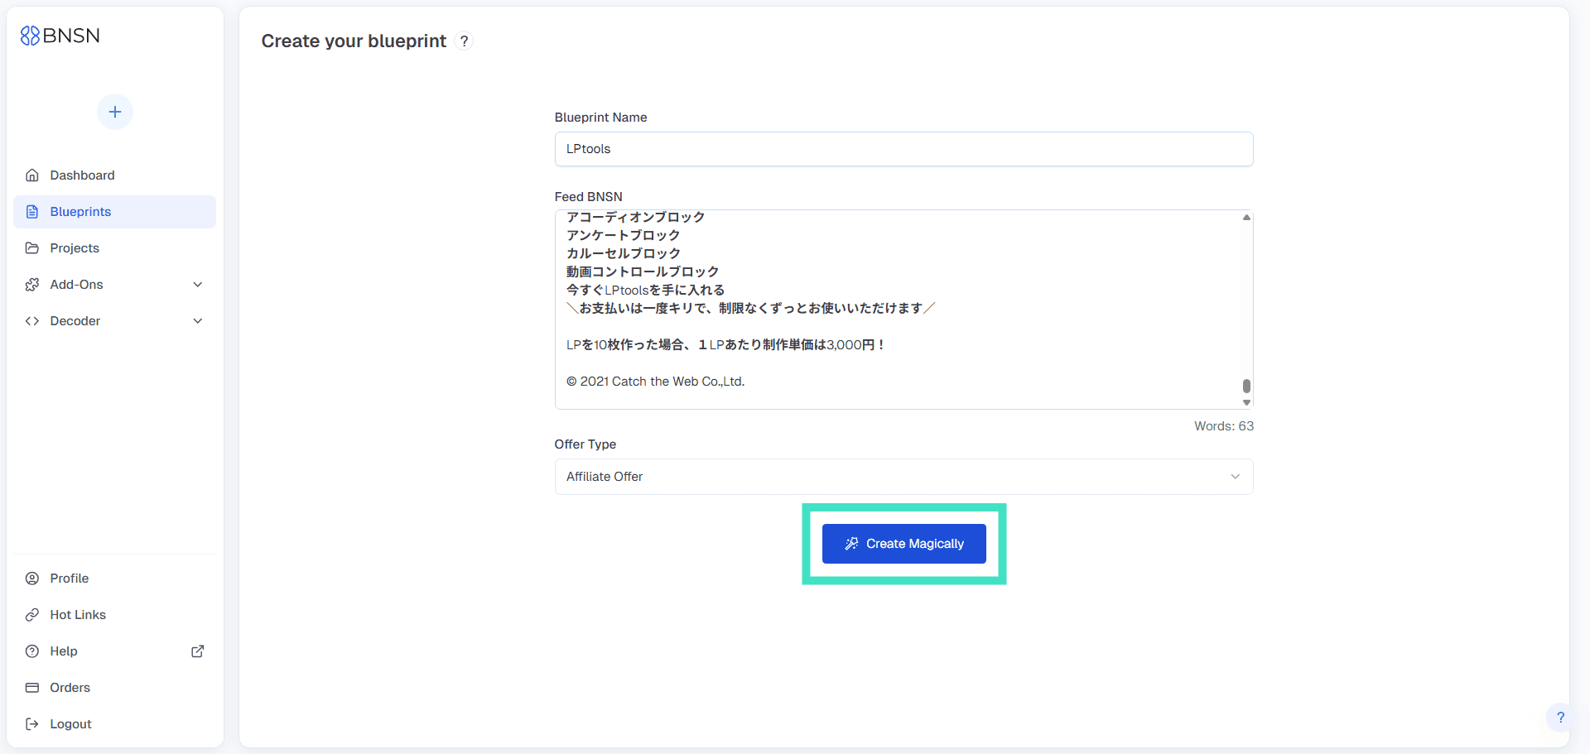
Task: Expand the Add-Ons submenu chevron
Action: click(198, 285)
